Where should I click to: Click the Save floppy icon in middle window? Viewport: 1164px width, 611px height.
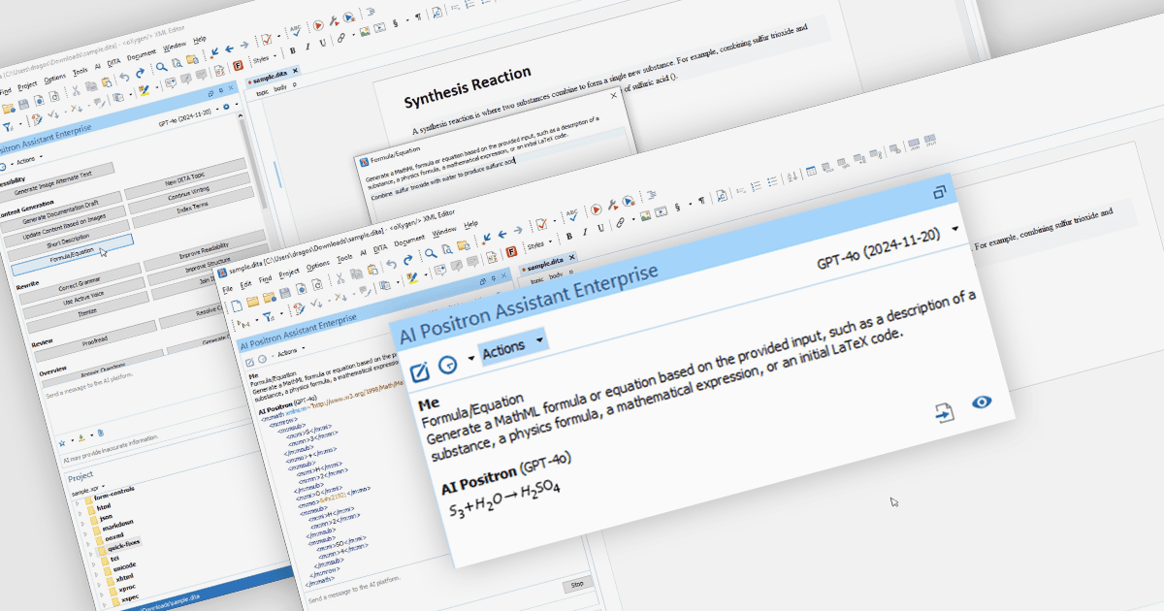285,293
